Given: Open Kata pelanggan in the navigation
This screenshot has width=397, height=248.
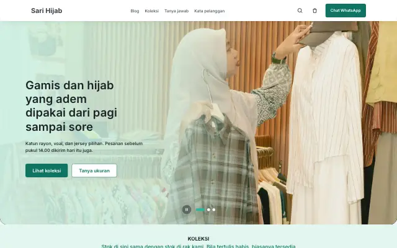Looking at the screenshot, I should coord(210,11).
